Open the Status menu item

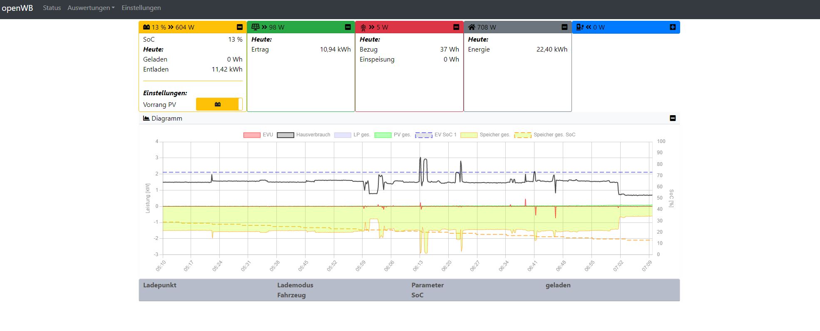coord(52,8)
